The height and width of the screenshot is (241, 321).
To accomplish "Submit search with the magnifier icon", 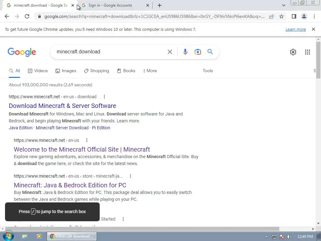I will (x=210, y=52).
